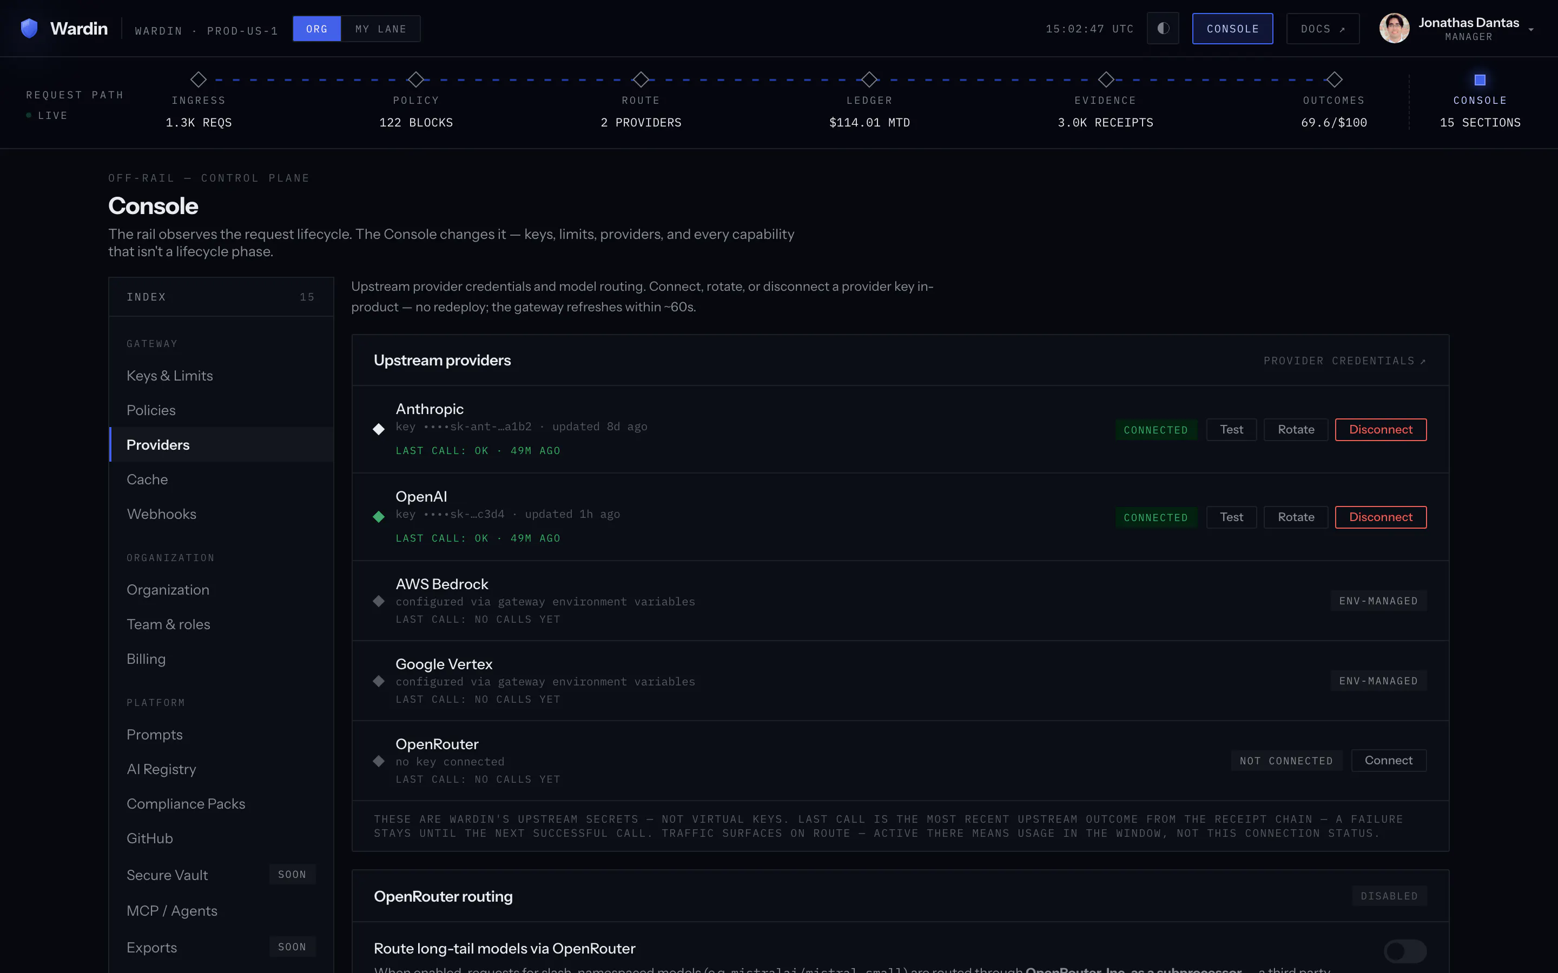Click the '2 PROVIDERS' route value
Image resolution: width=1558 pixels, height=973 pixels.
(x=641, y=123)
